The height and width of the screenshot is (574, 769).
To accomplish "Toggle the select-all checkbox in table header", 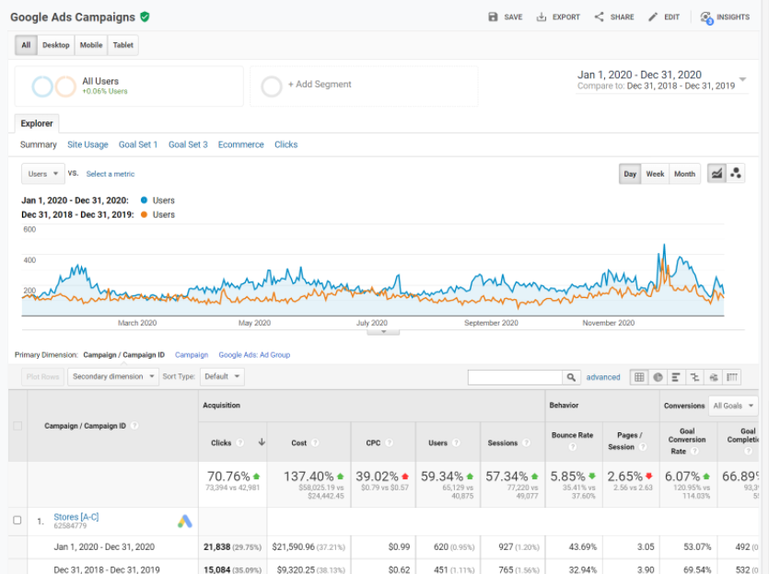I will [x=17, y=426].
